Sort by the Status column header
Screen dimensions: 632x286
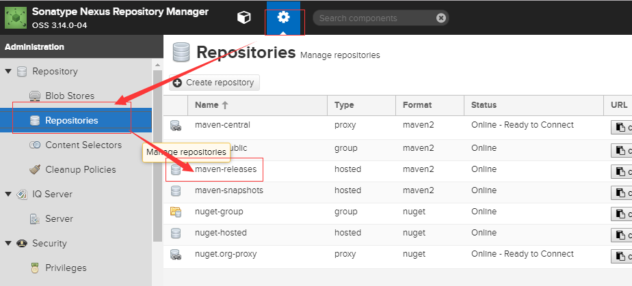534,105
